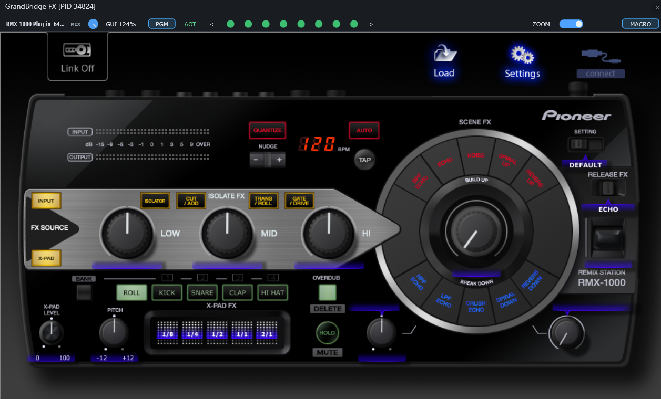Toggle the OVERDUB button

coord(327,292)
